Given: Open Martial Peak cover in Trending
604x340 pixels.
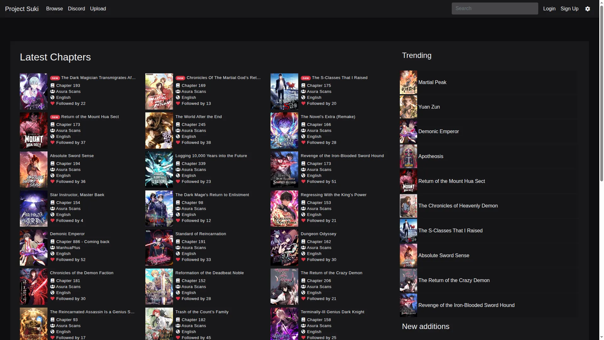Looking at the screenshot, I should click(x=408, y=82).
